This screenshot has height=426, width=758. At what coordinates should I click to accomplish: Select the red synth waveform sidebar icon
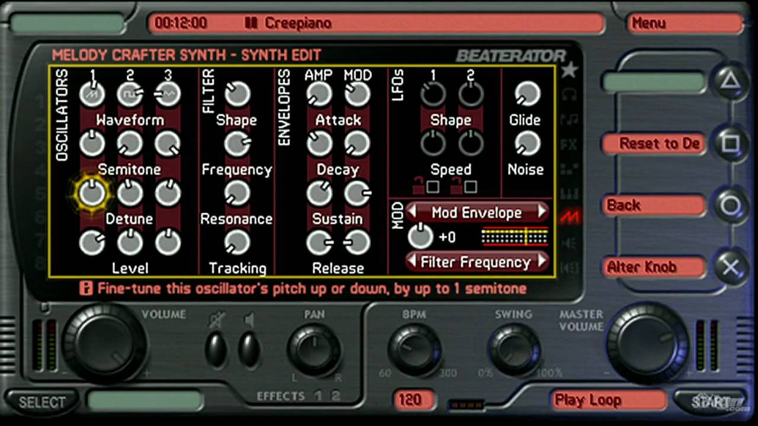(569, 217)
